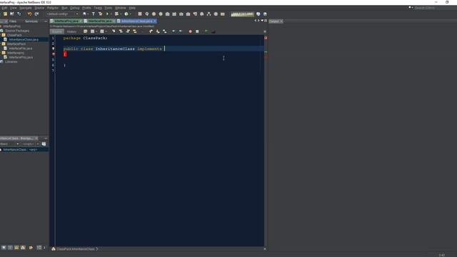Toggle Show Fields filter in Navigator
The width and height of the screenshot is (457, 257).
pos(10,248)
